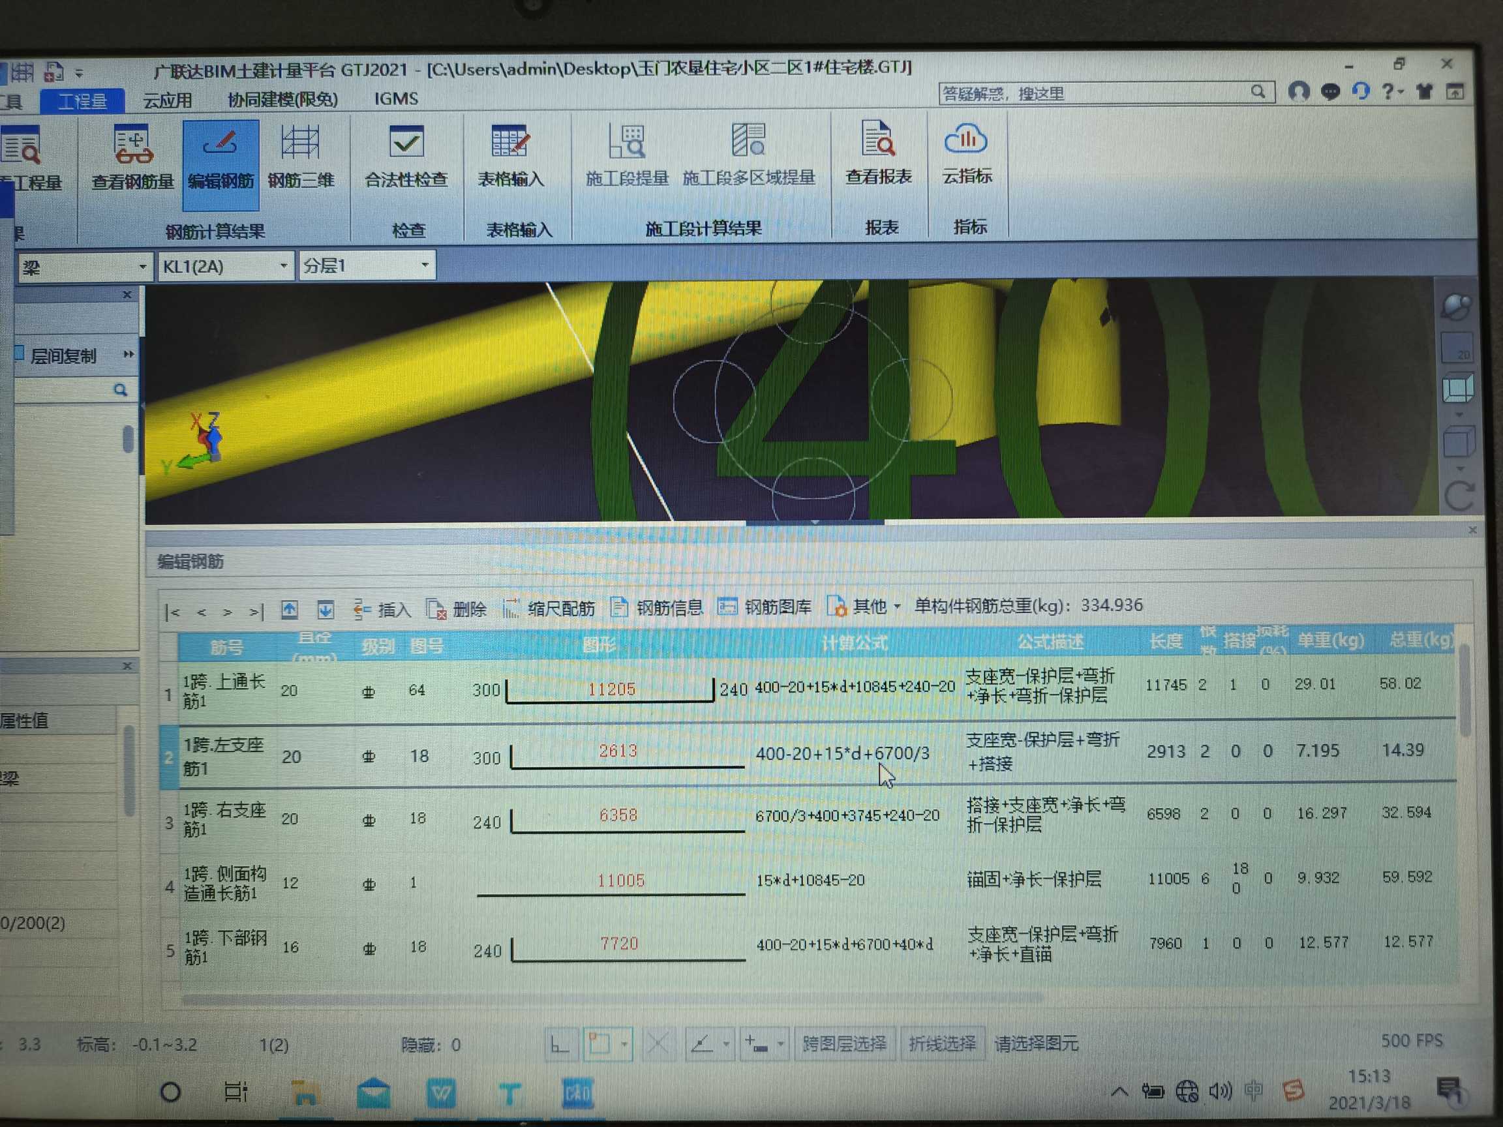
Task: Move rebar row down
Action: click(326, 609)
